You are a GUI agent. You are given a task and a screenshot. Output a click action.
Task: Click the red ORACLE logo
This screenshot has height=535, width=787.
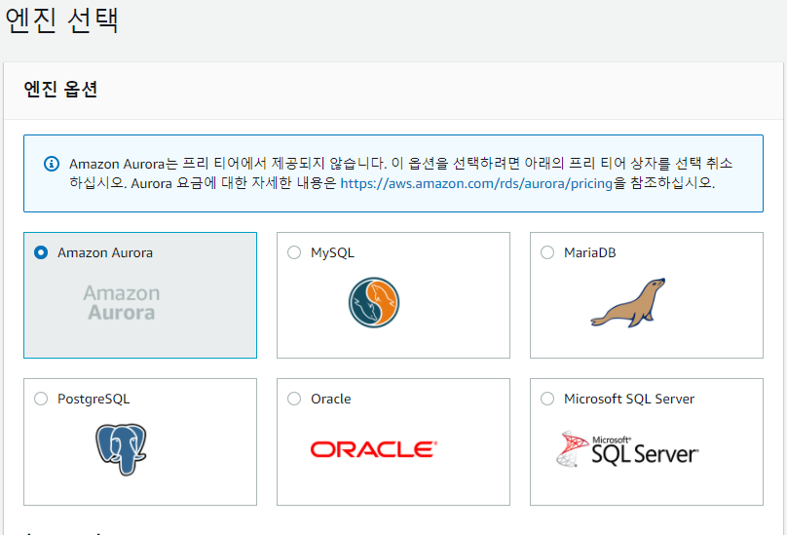pyautogui.click(x=374, y=449)
